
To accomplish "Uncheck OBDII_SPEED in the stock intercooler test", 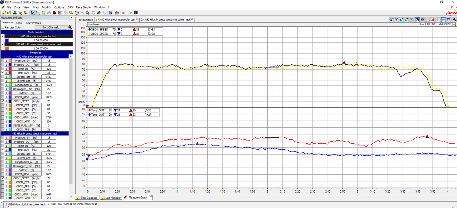I will [3, 101].
